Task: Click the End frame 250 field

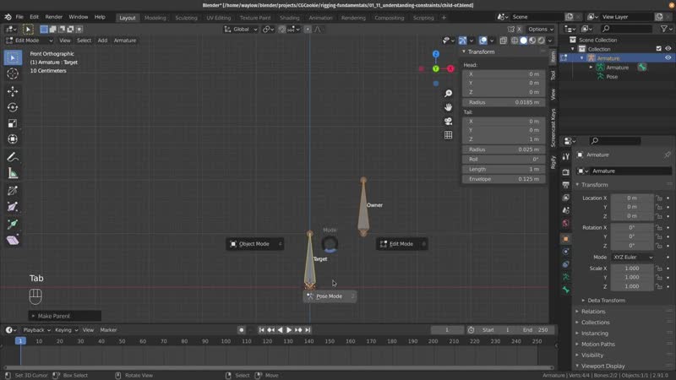Action: (536, 330)
